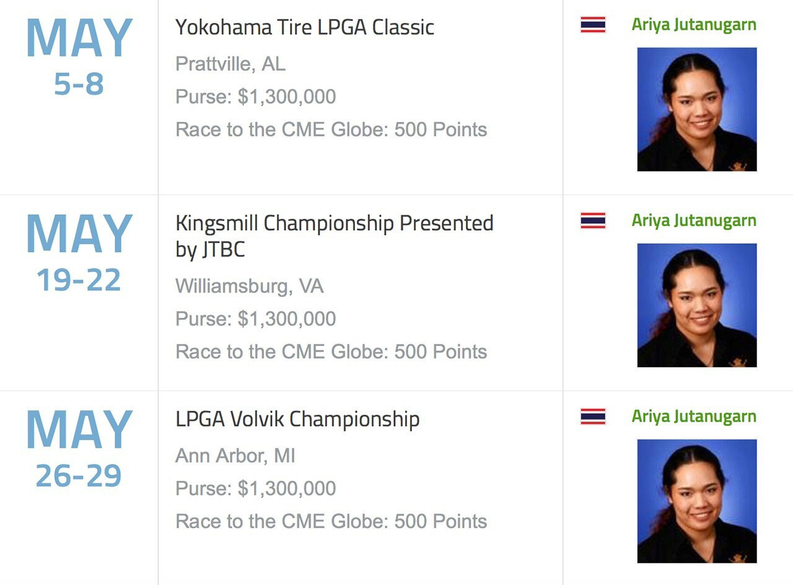
Task: Click the Williamsburg, VA location text
Action: [249, 286]
